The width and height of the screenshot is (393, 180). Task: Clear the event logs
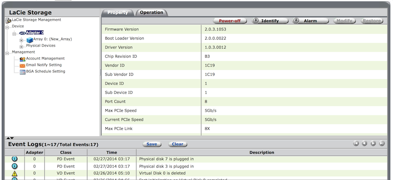click(x=178, y=144)
